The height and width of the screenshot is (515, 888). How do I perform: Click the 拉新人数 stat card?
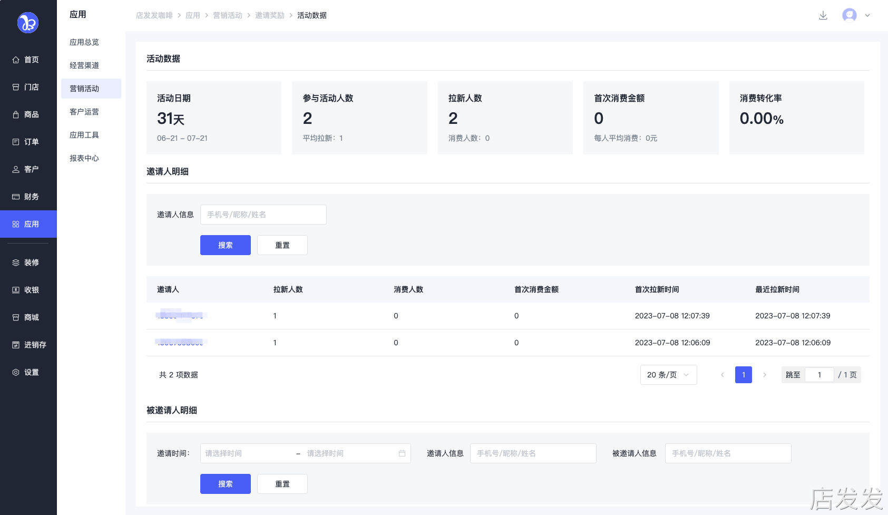pyautogui.click(x=505, y=118)
